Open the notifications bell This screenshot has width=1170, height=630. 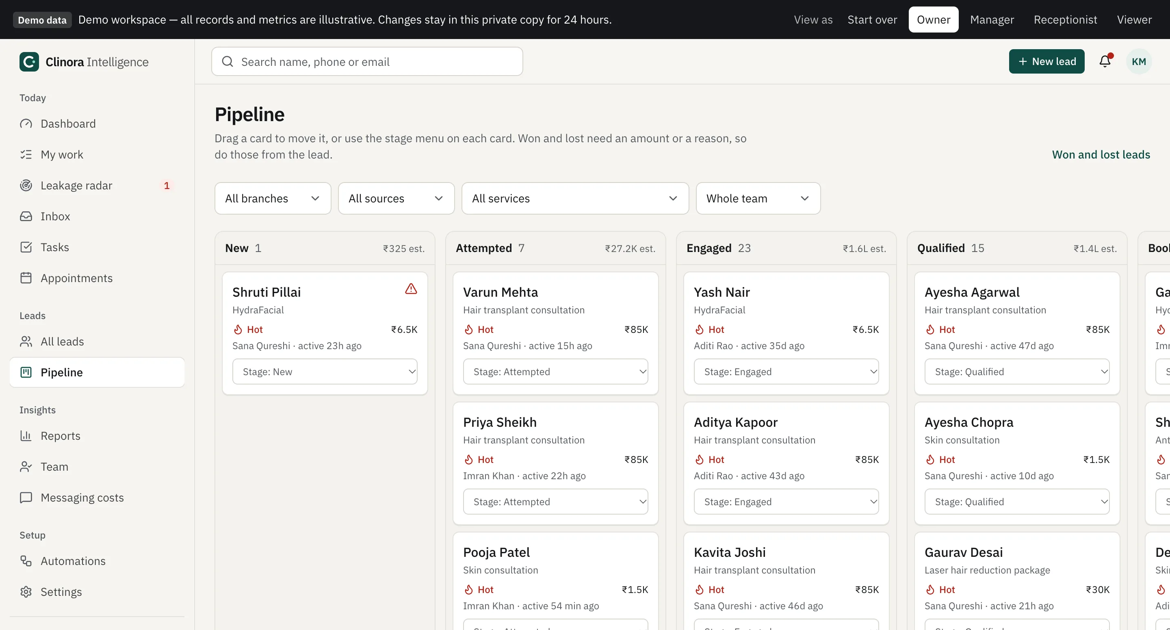[1105, 61]
